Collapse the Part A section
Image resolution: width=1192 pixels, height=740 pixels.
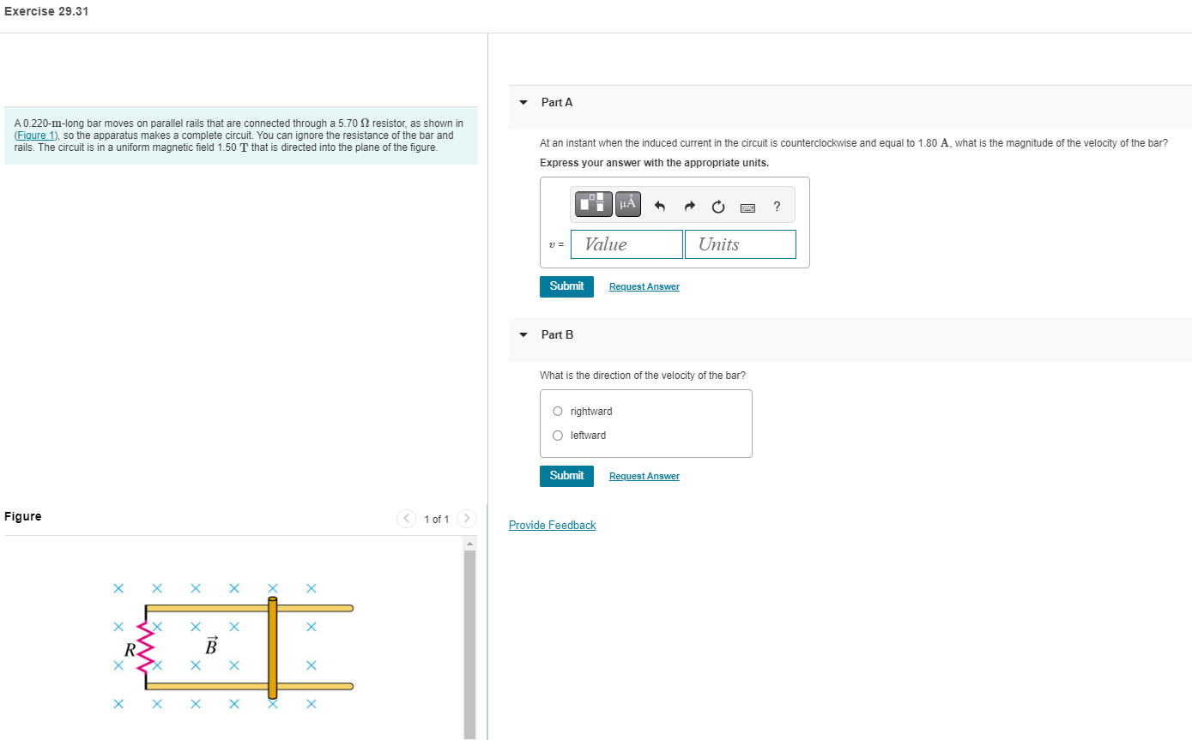[x=523, y=102]
